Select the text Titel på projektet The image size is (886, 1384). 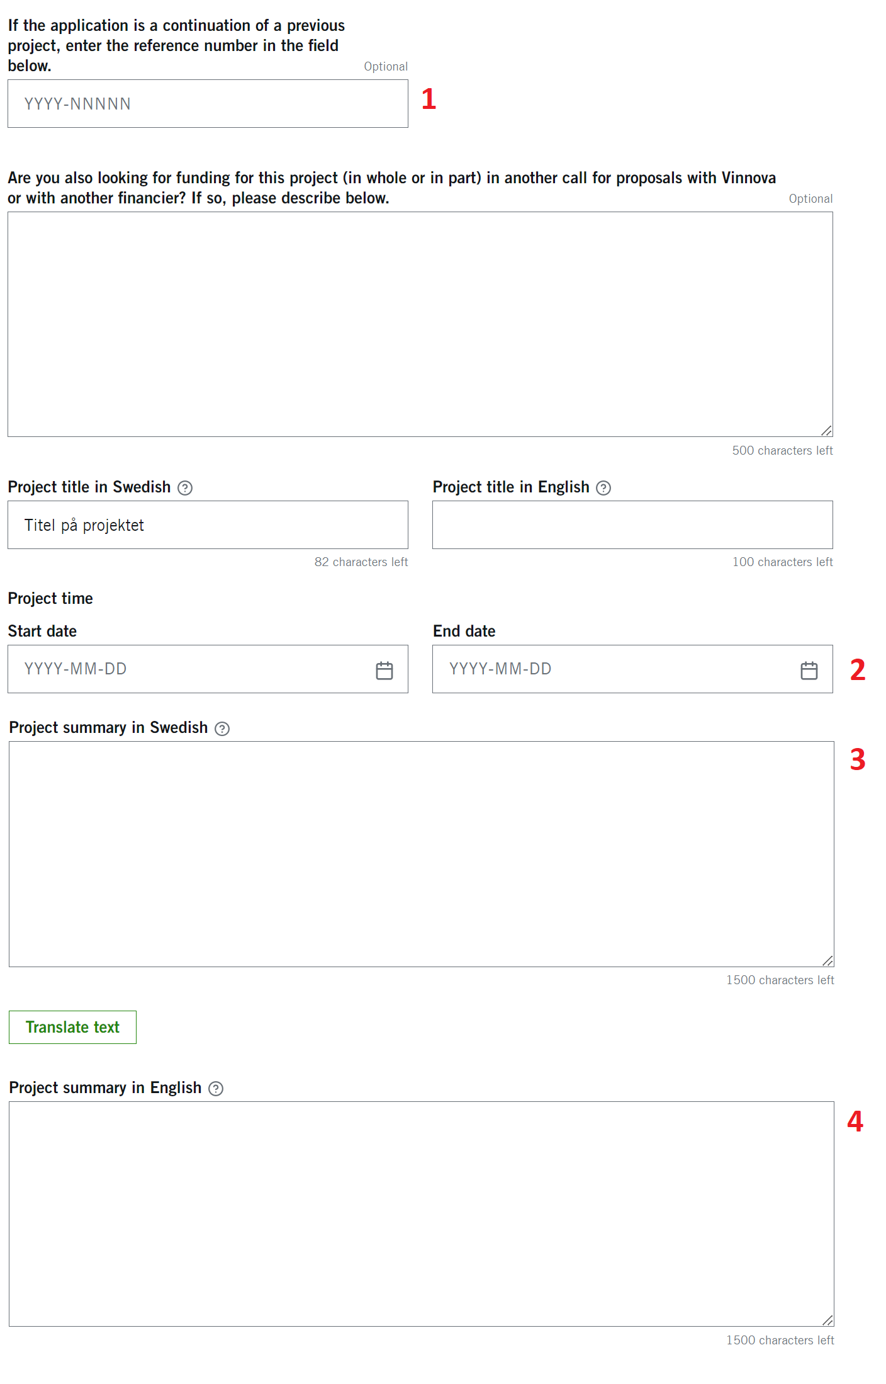84,525
